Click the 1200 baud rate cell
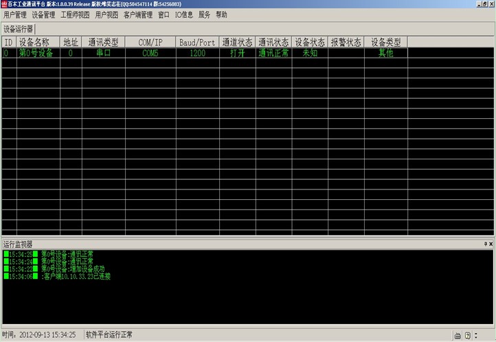The image size is (496, 342). pyautogui.click(x=197, y=53)
